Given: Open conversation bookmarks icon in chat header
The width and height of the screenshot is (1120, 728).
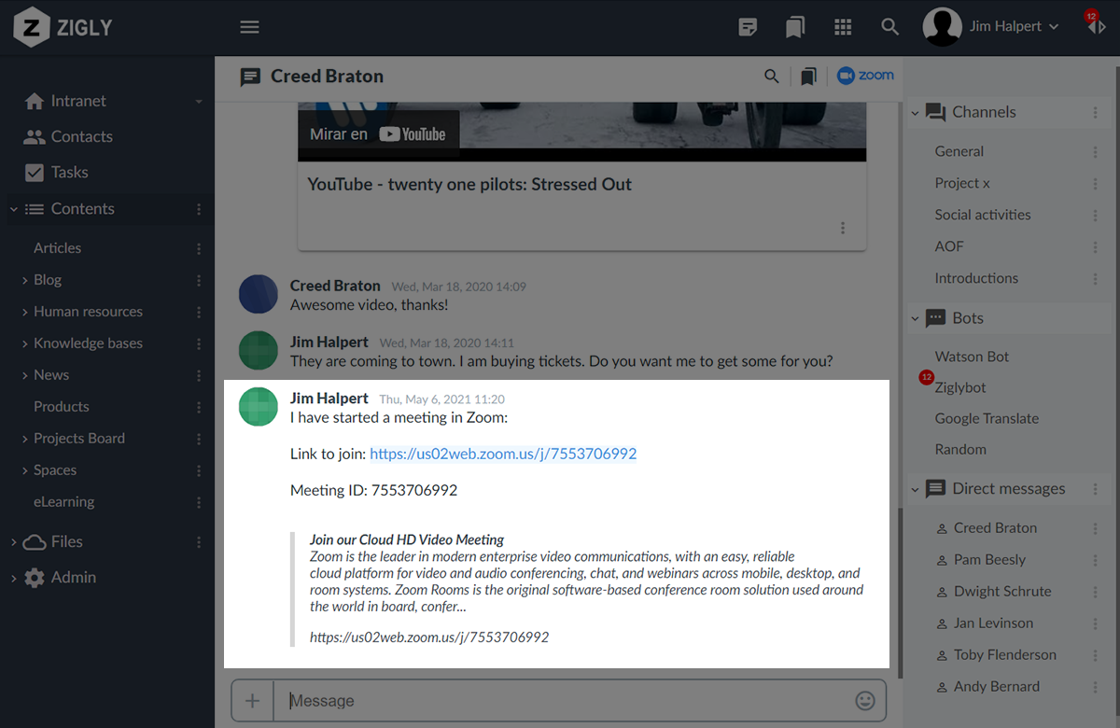Looking at the screenshot, I should click(x=808, y=77).
